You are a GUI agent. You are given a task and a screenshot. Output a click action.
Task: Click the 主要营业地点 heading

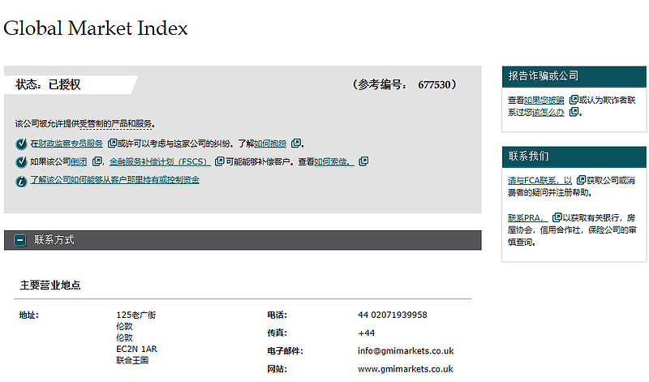50,285
